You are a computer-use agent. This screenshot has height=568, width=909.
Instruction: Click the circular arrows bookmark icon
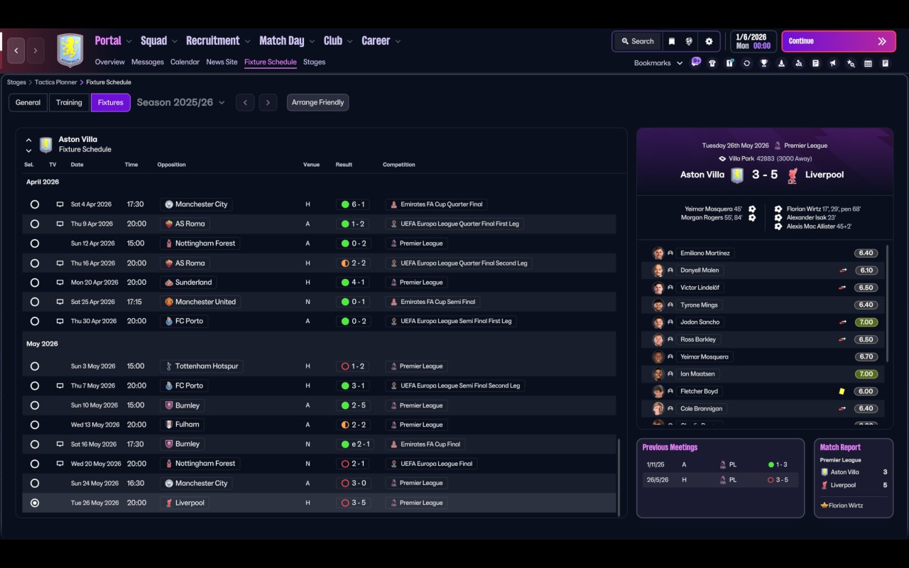[x=746, y=63]
